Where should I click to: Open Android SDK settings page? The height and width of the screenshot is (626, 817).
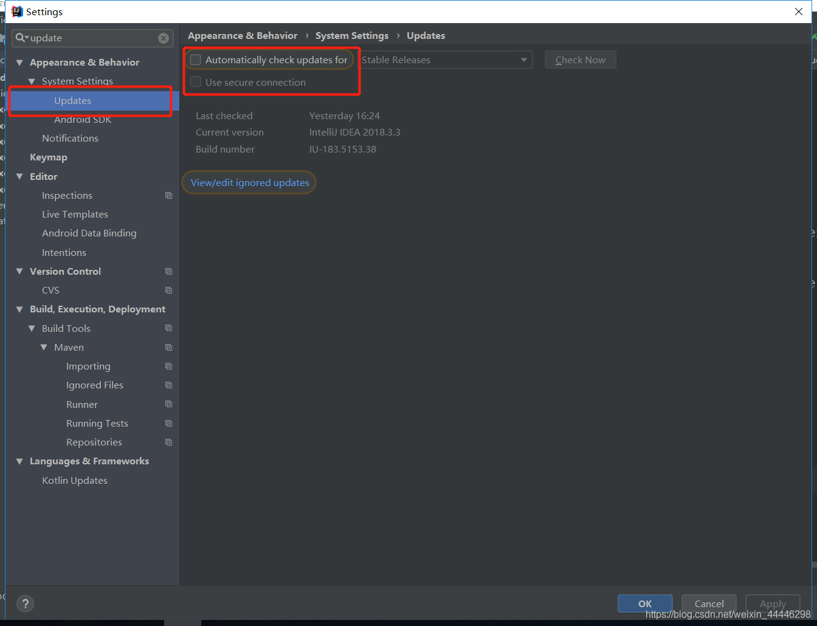[x=83, y=120]
